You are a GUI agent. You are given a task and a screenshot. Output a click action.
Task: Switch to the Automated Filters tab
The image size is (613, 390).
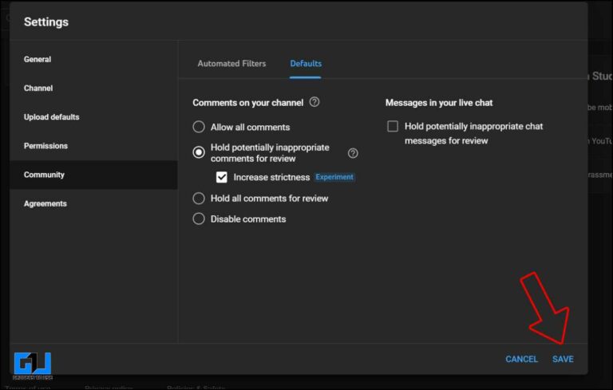[231, 63]
